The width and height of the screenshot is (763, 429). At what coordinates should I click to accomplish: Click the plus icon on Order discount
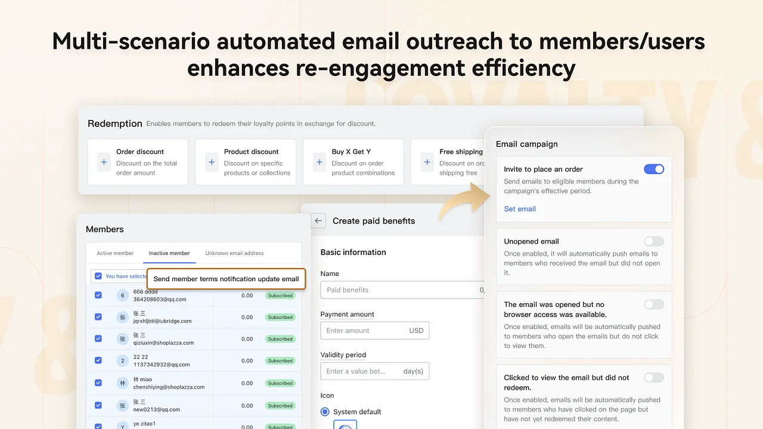[104, 162]
